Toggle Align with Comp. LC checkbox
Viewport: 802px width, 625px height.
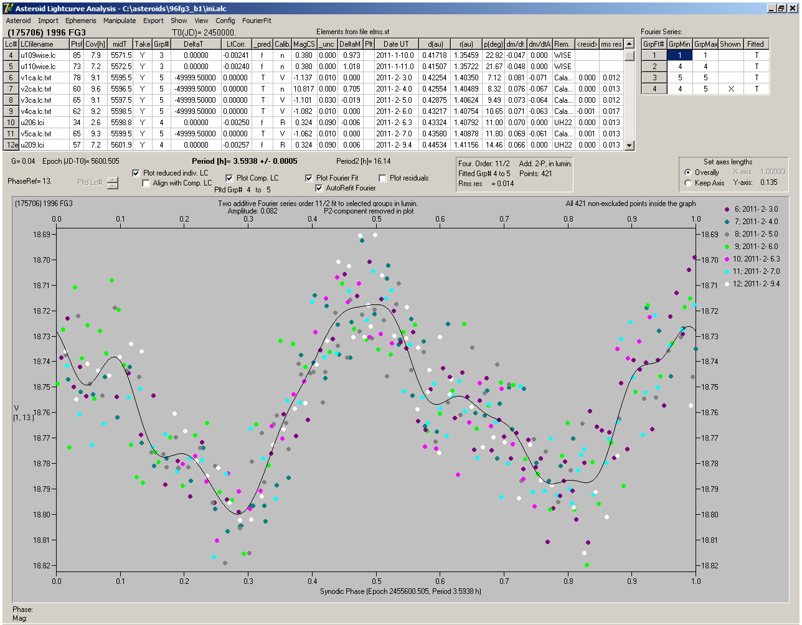pyautogui.click(x=146, y=183)
